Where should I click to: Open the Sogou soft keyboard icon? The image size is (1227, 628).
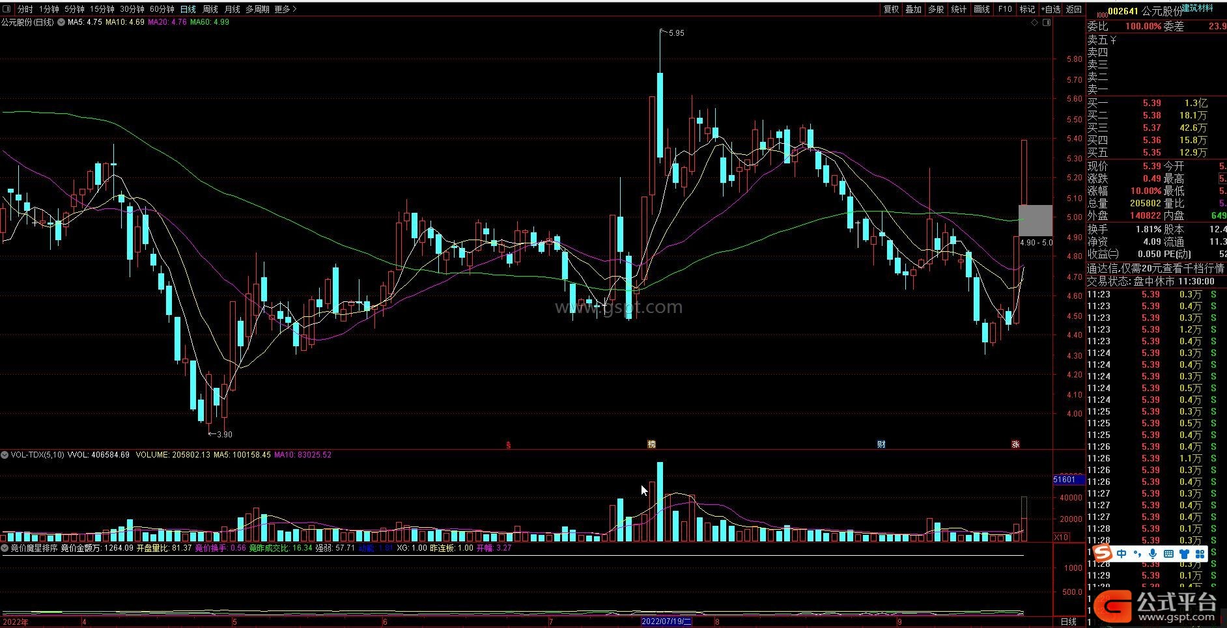1168,554
